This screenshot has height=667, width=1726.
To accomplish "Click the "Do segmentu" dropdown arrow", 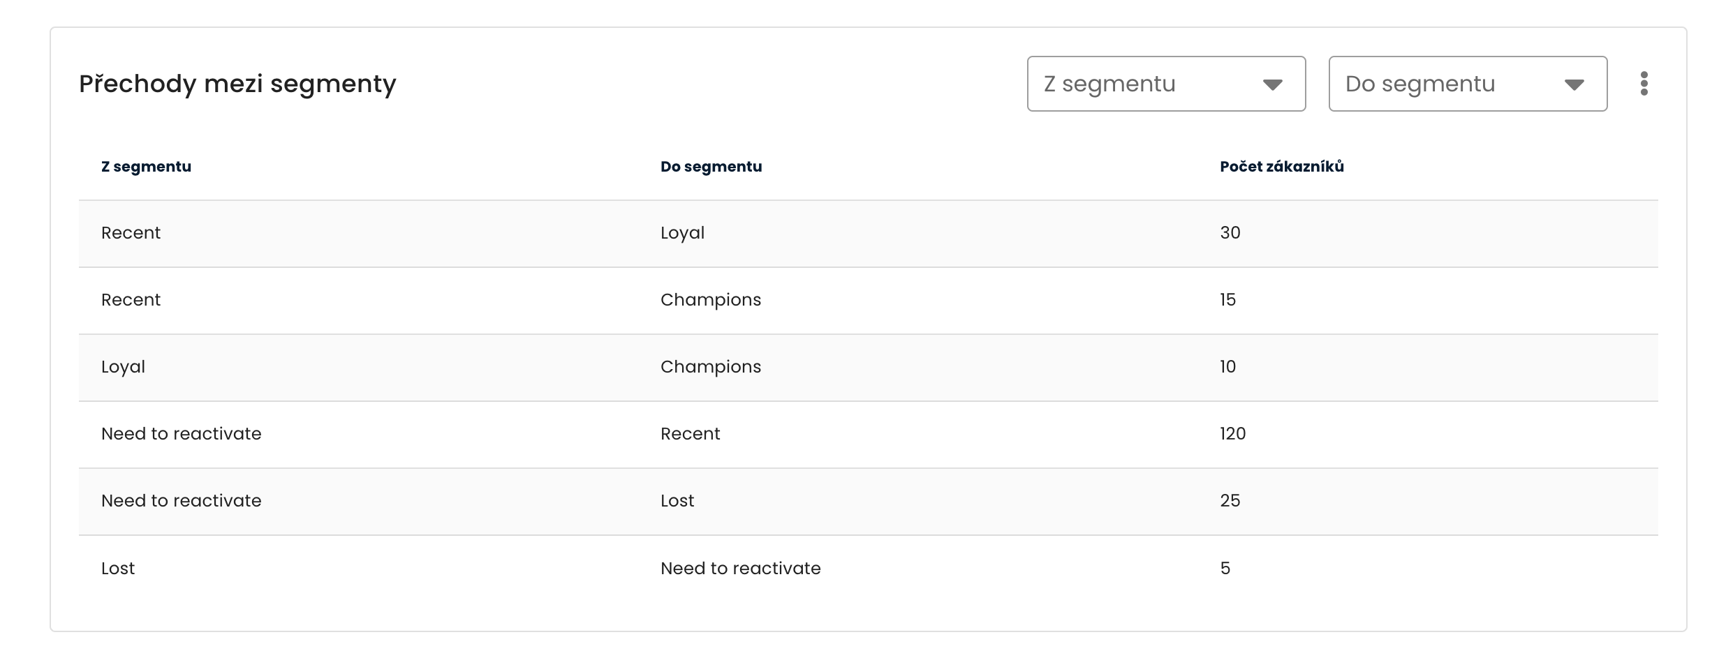I will (1574, 84).
